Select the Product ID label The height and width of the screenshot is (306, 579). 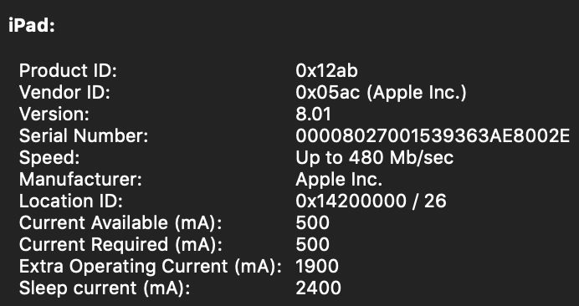pyautogui.click(x=68, y=70)
